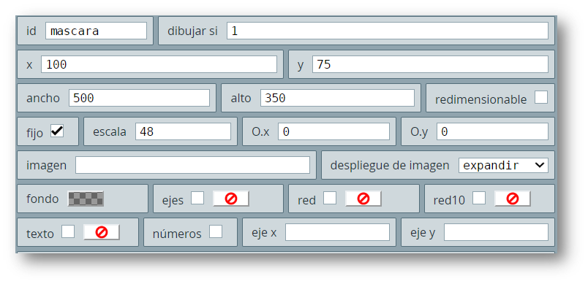This screenshot has height=284, width=588.
Task: Click the x field with value 100
Action: point(159,64)
